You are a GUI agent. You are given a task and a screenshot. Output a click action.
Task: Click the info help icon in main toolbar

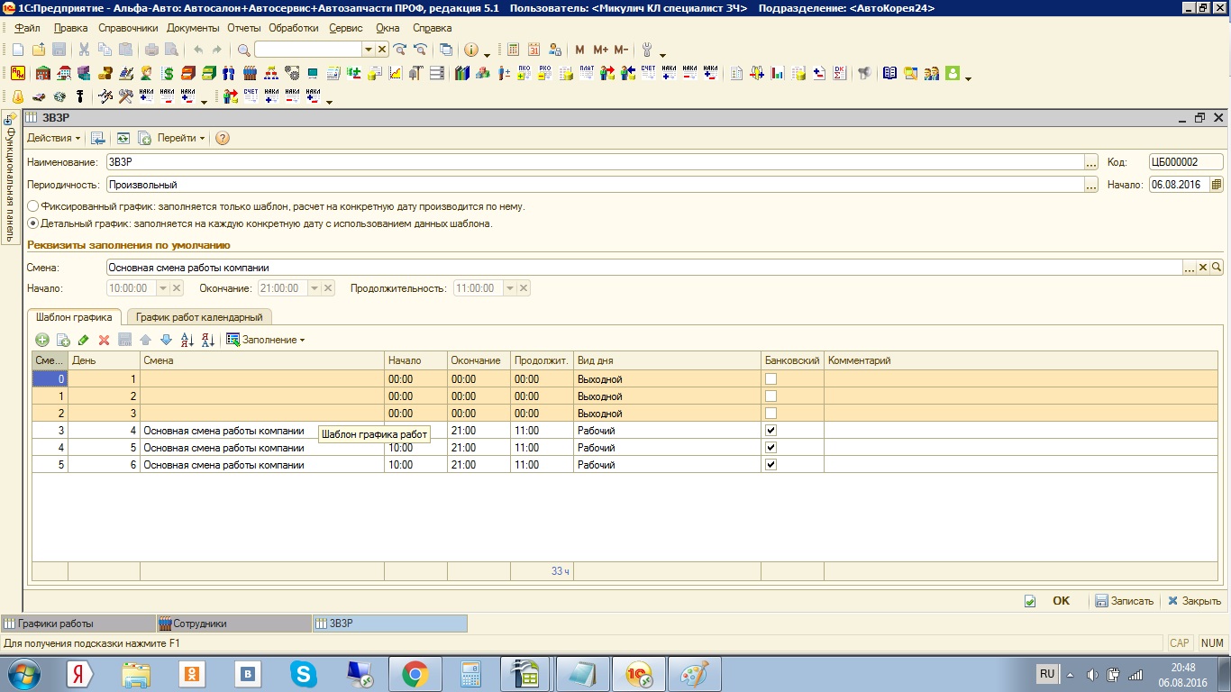pos(470,50)
